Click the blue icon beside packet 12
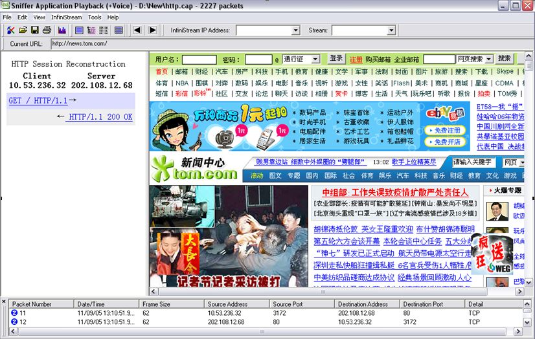The image size is (535, 339). (14, 322)
